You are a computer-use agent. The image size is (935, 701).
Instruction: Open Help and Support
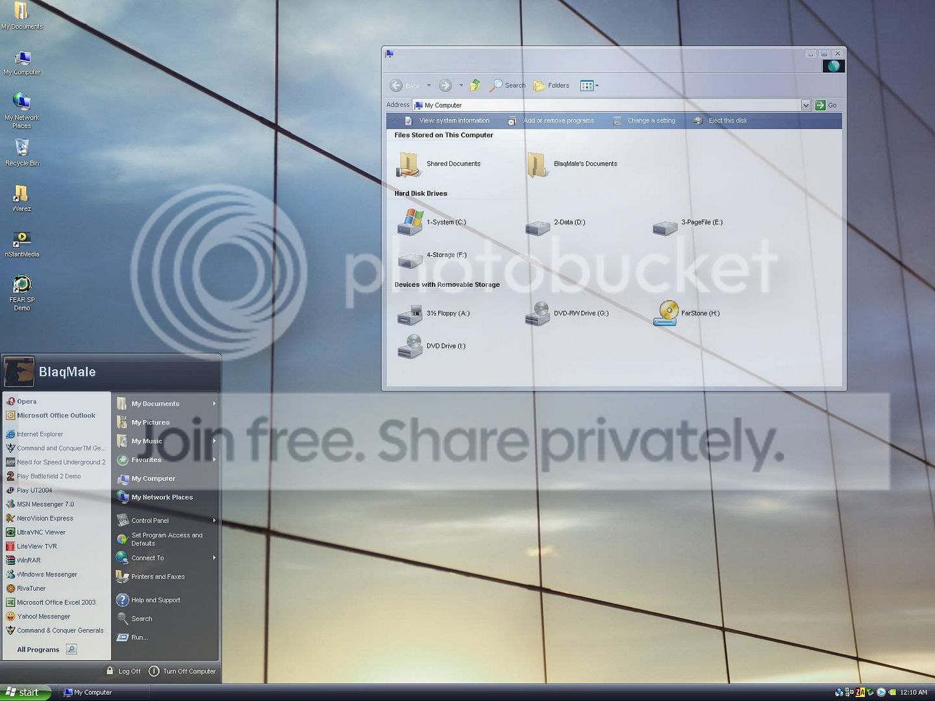148,600
